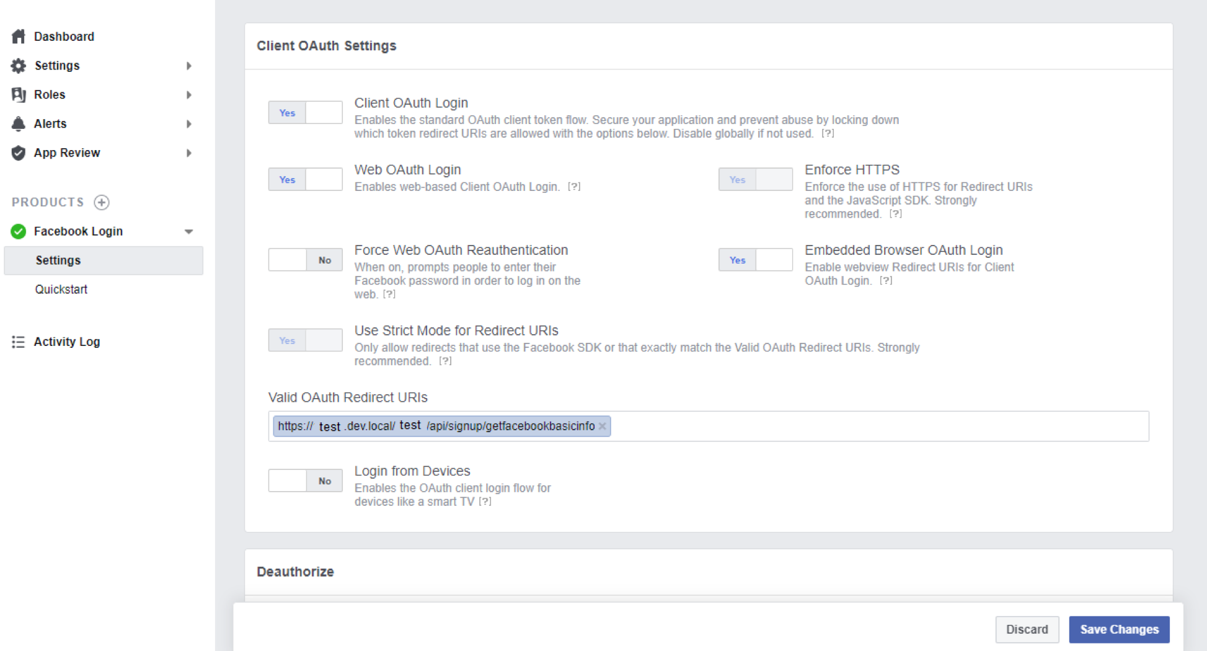Click the Discard button

pyautogui.click(x=1027, y=629)
